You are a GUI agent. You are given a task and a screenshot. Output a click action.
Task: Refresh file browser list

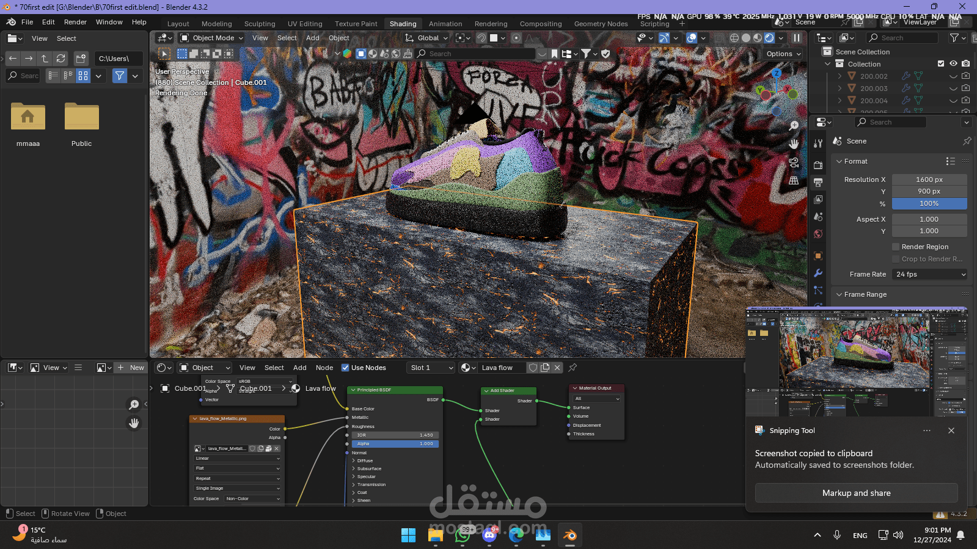pyautogui.click(x=60, y=59)
